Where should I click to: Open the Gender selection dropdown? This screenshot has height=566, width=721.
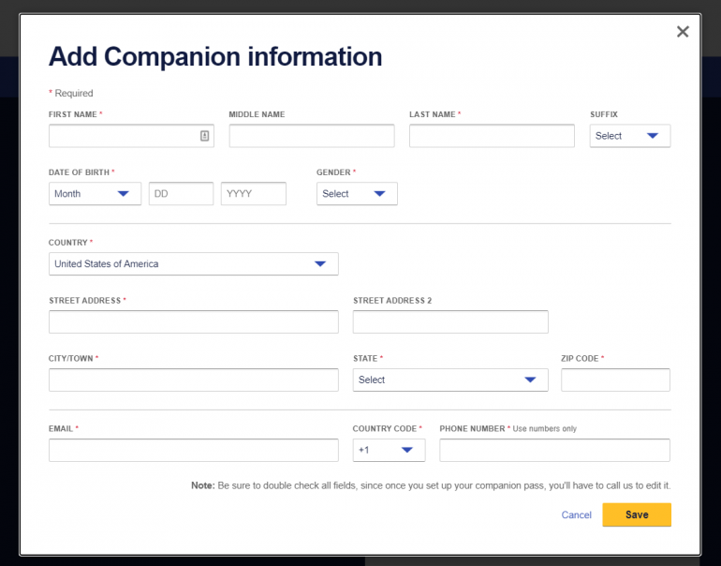tap(357, 194)
